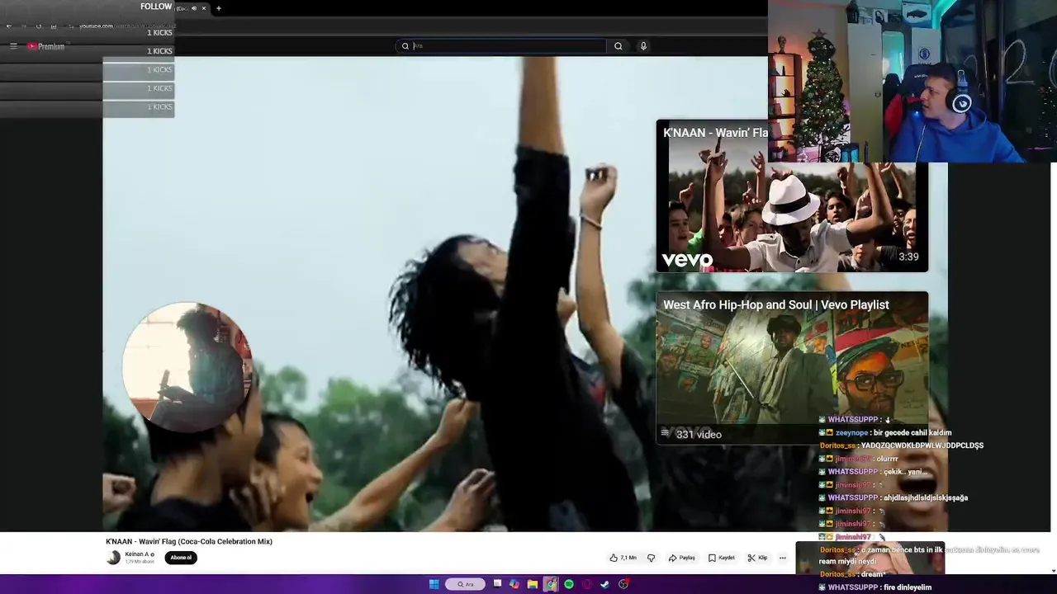Click Doritos_ss message 'dream*'
The height and width of the screenshot is (594, 1057).
click(873, 574)
